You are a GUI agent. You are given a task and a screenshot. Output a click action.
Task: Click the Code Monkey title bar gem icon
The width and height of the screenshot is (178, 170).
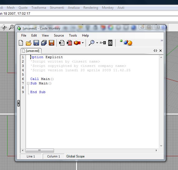click(x=19, y=28)
